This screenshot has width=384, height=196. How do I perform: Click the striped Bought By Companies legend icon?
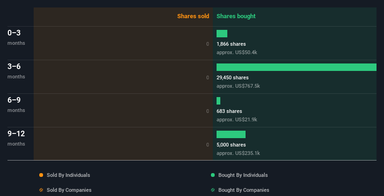[213, 190]
